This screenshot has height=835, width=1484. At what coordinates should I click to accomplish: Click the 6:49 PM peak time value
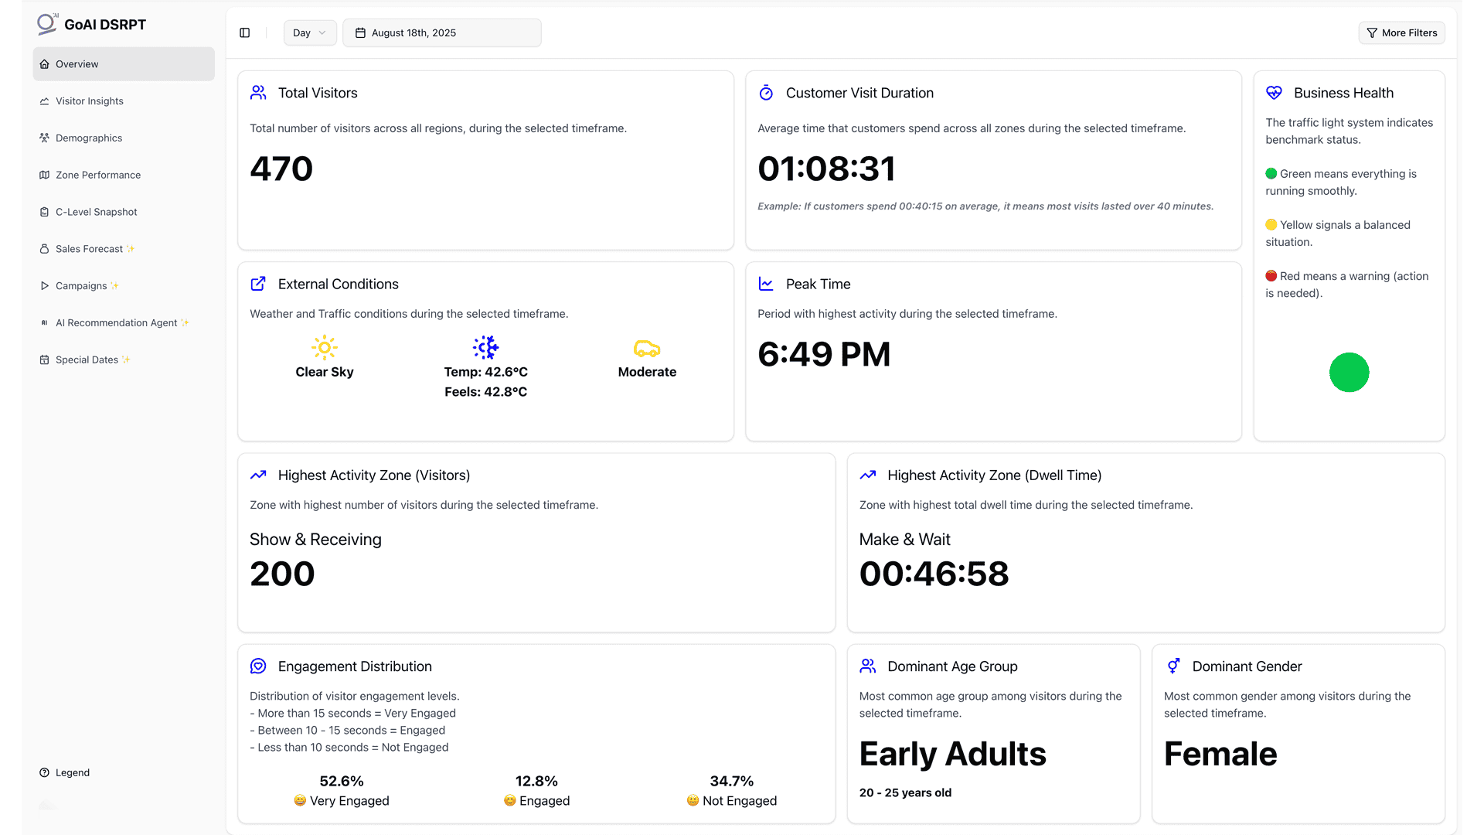824,354
